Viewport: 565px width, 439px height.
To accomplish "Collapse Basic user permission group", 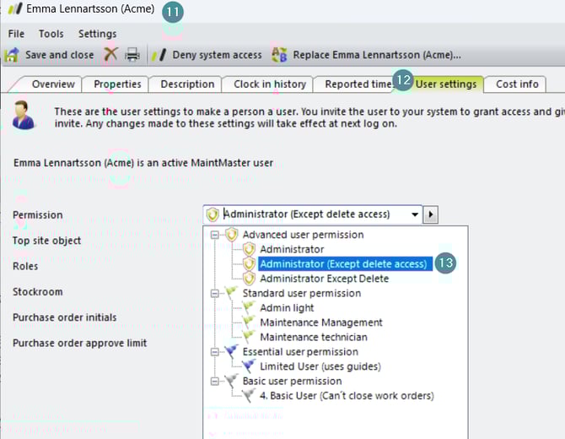I will click(215, 381).
